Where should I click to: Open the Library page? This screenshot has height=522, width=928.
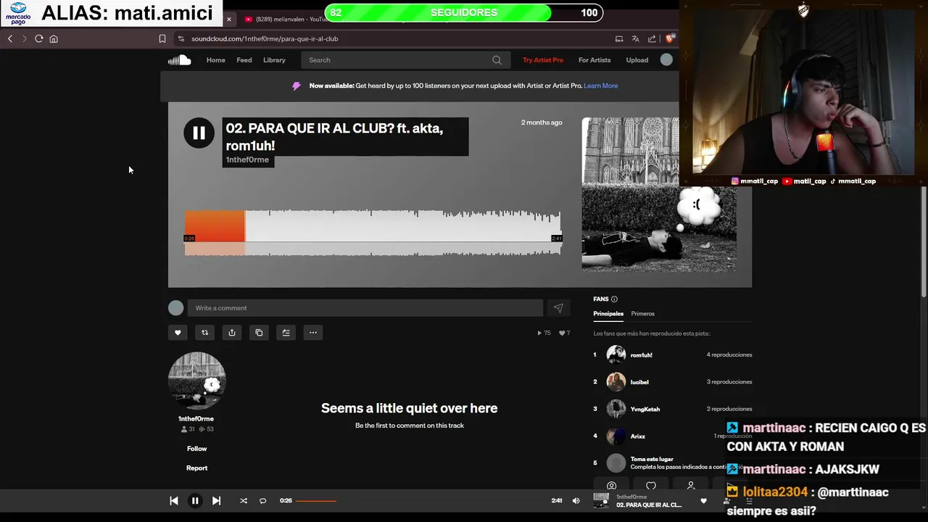tap(274, 60)
